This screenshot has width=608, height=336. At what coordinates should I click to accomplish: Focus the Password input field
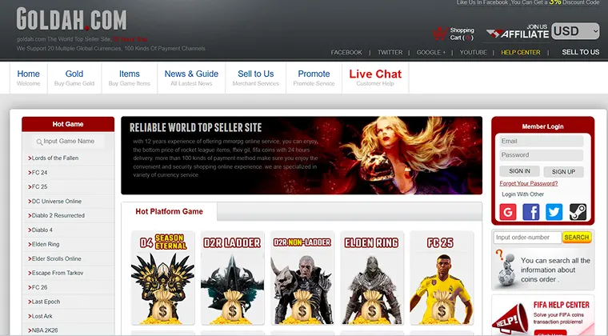click(542, 155)
